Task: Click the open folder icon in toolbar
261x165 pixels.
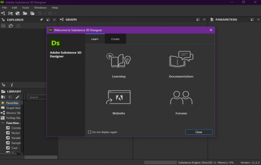Action: 25,13
